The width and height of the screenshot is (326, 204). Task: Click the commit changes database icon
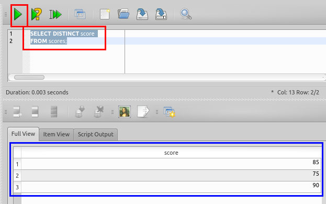(x=80, y=112)
